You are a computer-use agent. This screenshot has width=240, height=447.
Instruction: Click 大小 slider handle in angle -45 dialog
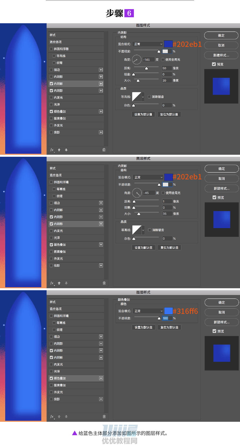(139, 214)
